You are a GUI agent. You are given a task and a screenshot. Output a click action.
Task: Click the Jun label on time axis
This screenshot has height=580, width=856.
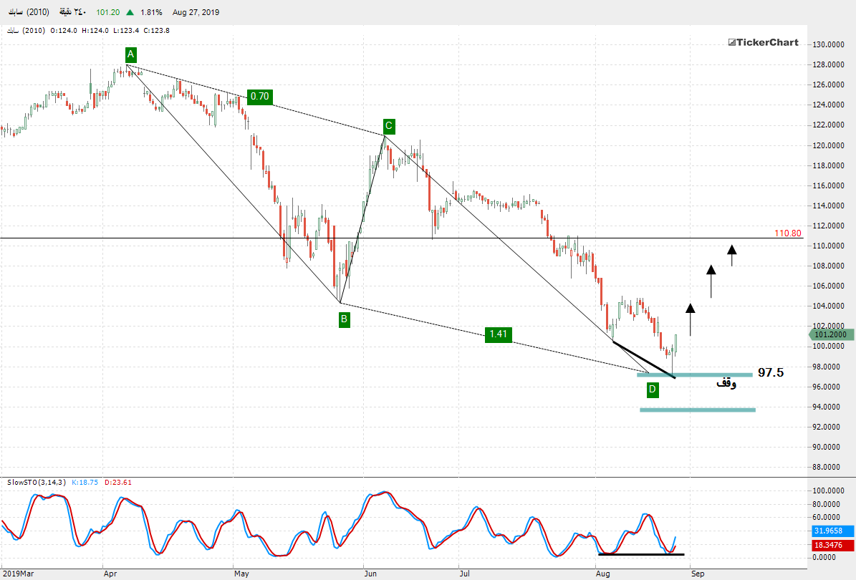pos(370,574)
